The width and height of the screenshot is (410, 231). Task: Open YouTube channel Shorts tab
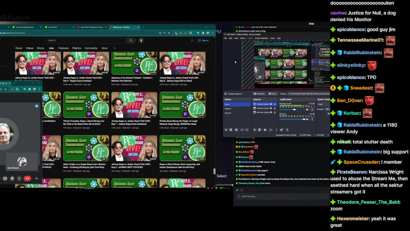pos(40,48)
